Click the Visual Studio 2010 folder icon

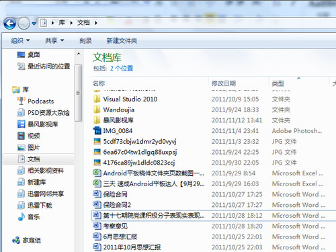pyautogui.click(x=97, y=99)
